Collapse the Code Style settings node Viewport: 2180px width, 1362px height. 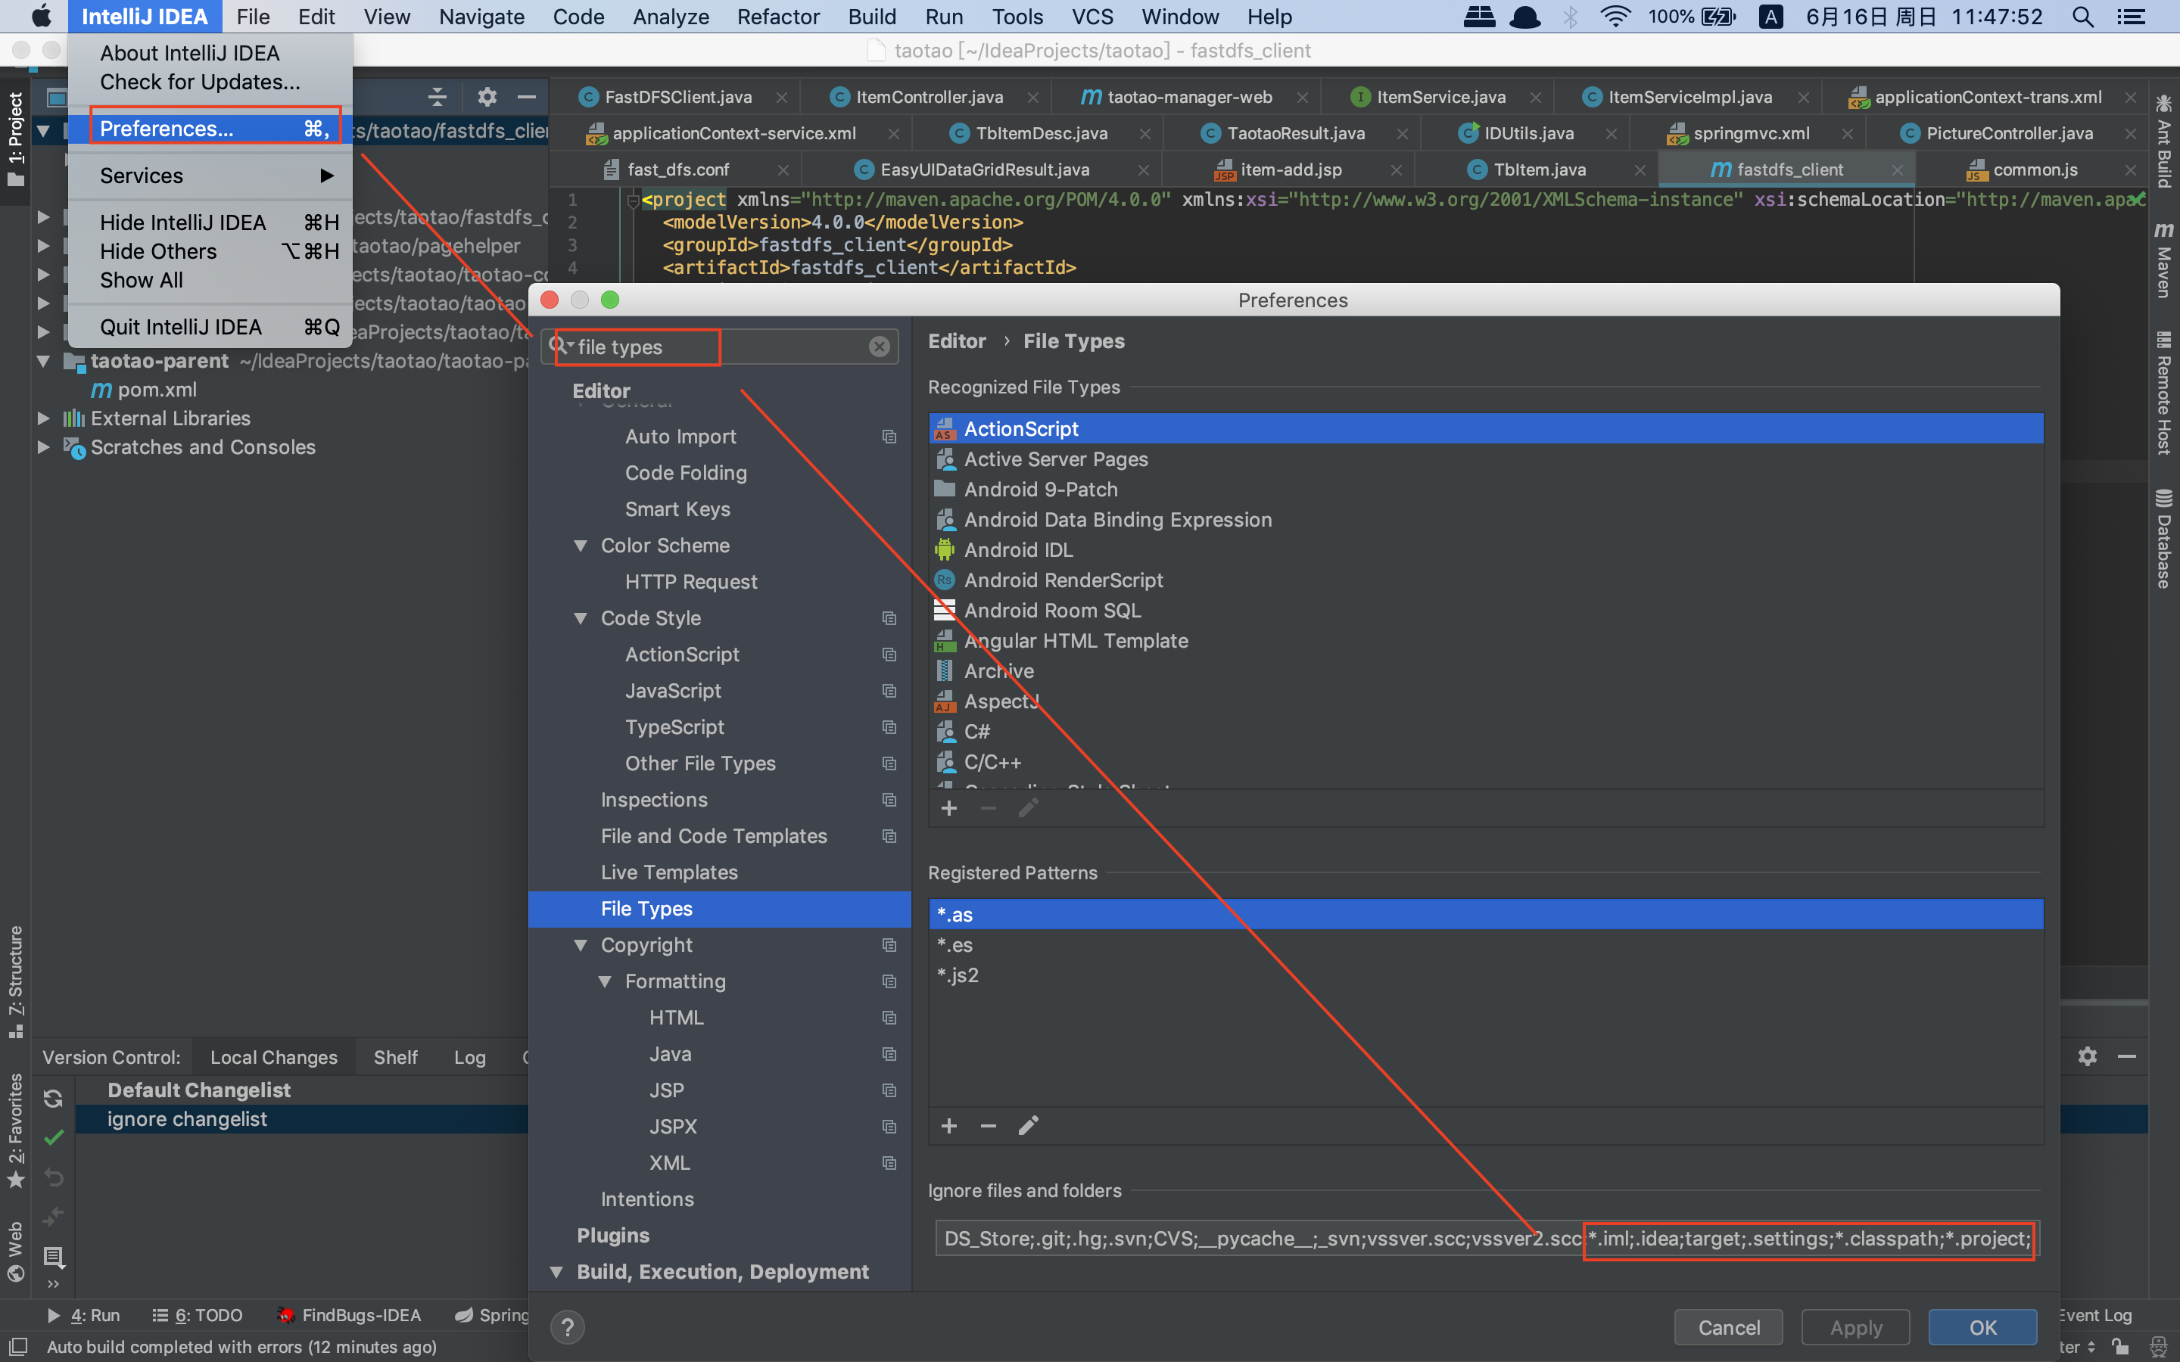tap(581, 618)
